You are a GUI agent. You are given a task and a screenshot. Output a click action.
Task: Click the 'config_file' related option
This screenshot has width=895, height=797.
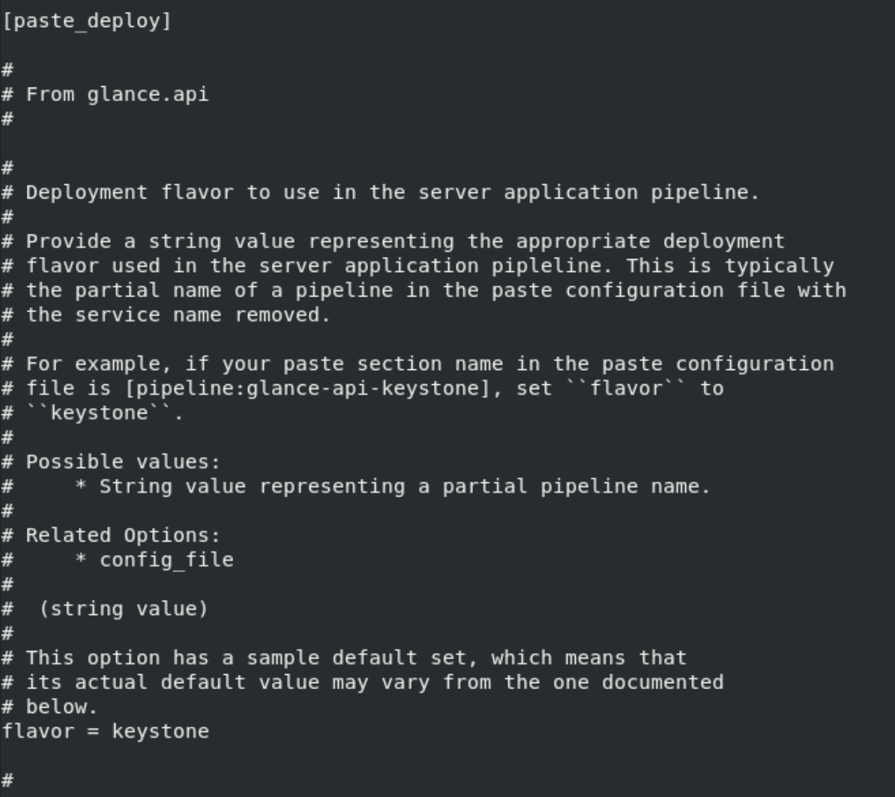click(x=166, y=560)
